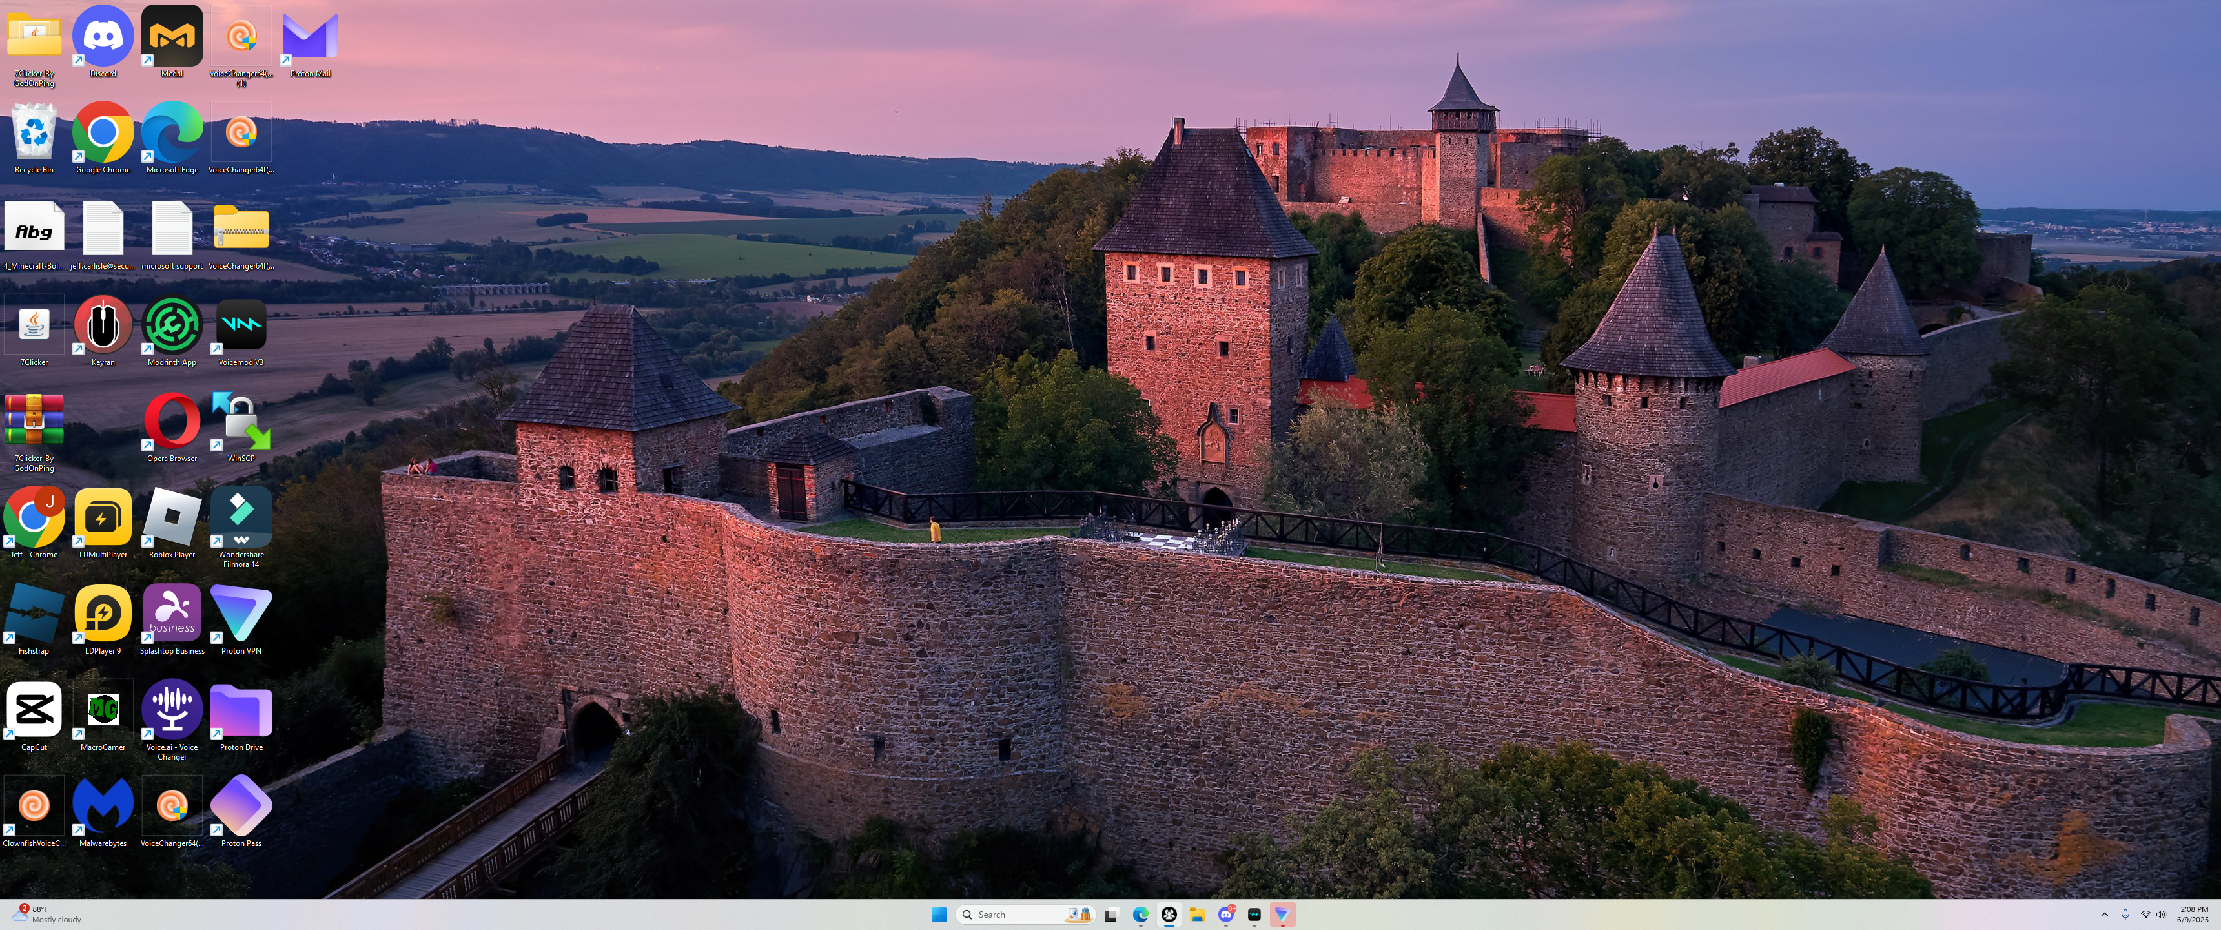Select the Proton Mail shortcut
The width and height of the screenshot is (2221, 930).
pos(309,37)
